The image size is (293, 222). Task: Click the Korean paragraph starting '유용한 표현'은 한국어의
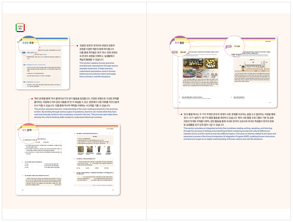tap(98, 52)
